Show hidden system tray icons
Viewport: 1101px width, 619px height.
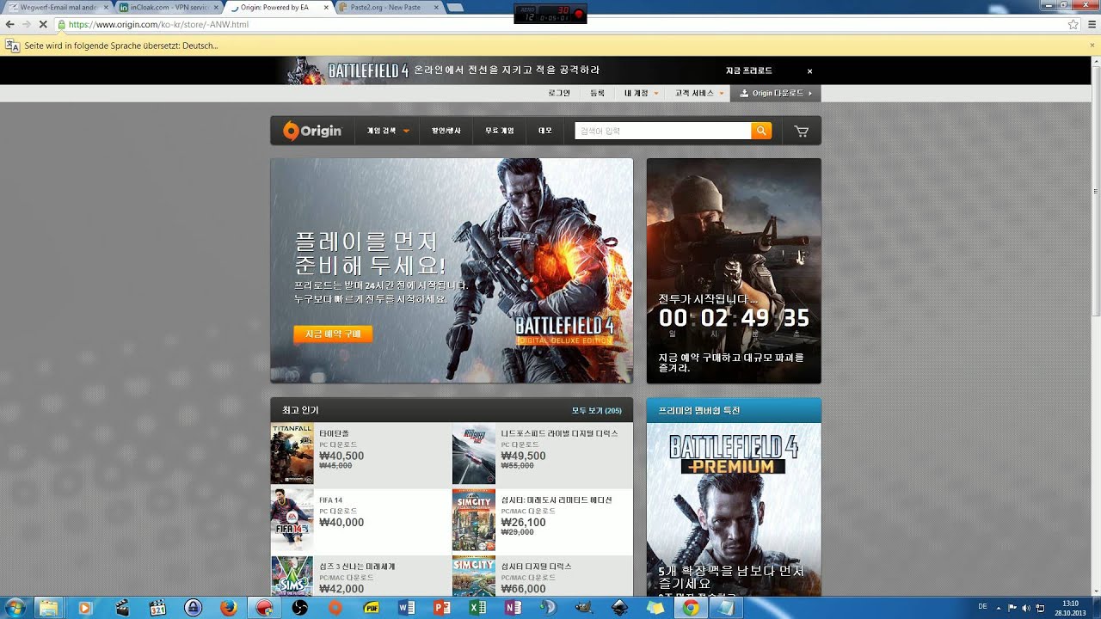(999, 608)
